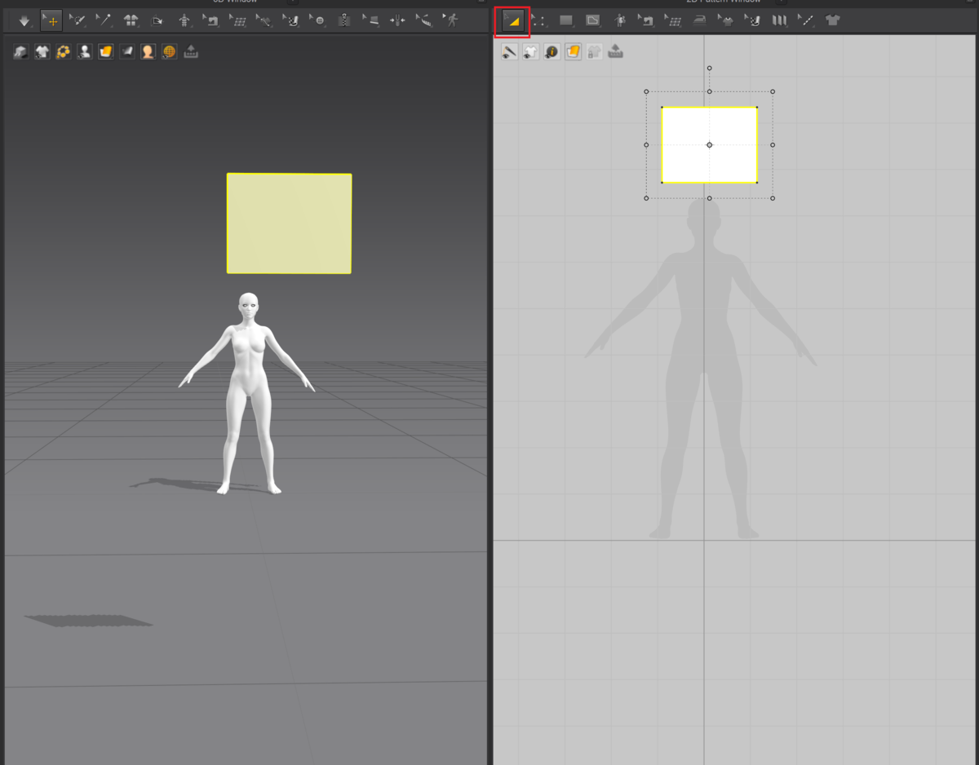Toggle gray monochrome surface icon in 3D window
979x765 pixels.
pyautogui.click(x=127, y=52)
